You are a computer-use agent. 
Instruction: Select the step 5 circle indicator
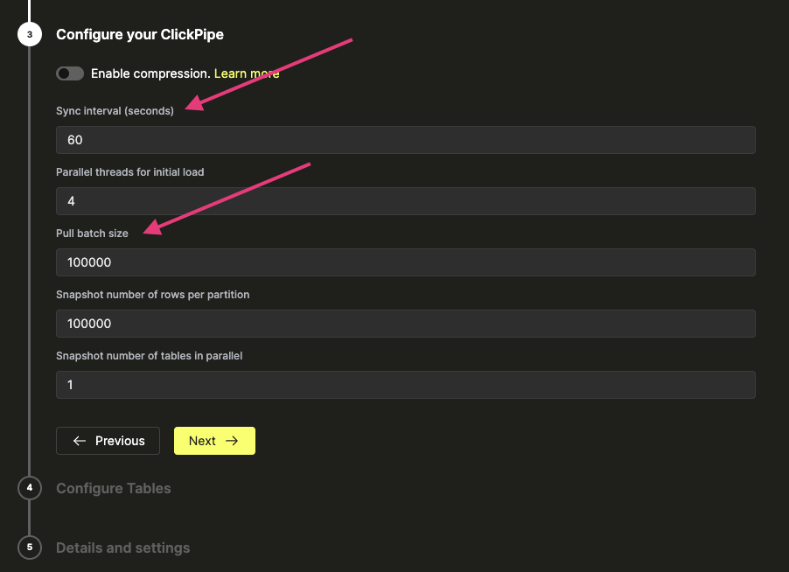tap(29, 548)
